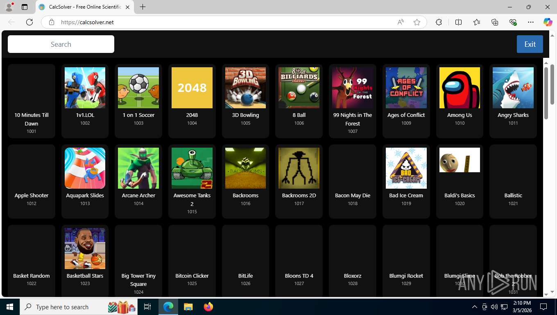Open the browser Extensions menu

pyautogui.click(x=439, y=22)
